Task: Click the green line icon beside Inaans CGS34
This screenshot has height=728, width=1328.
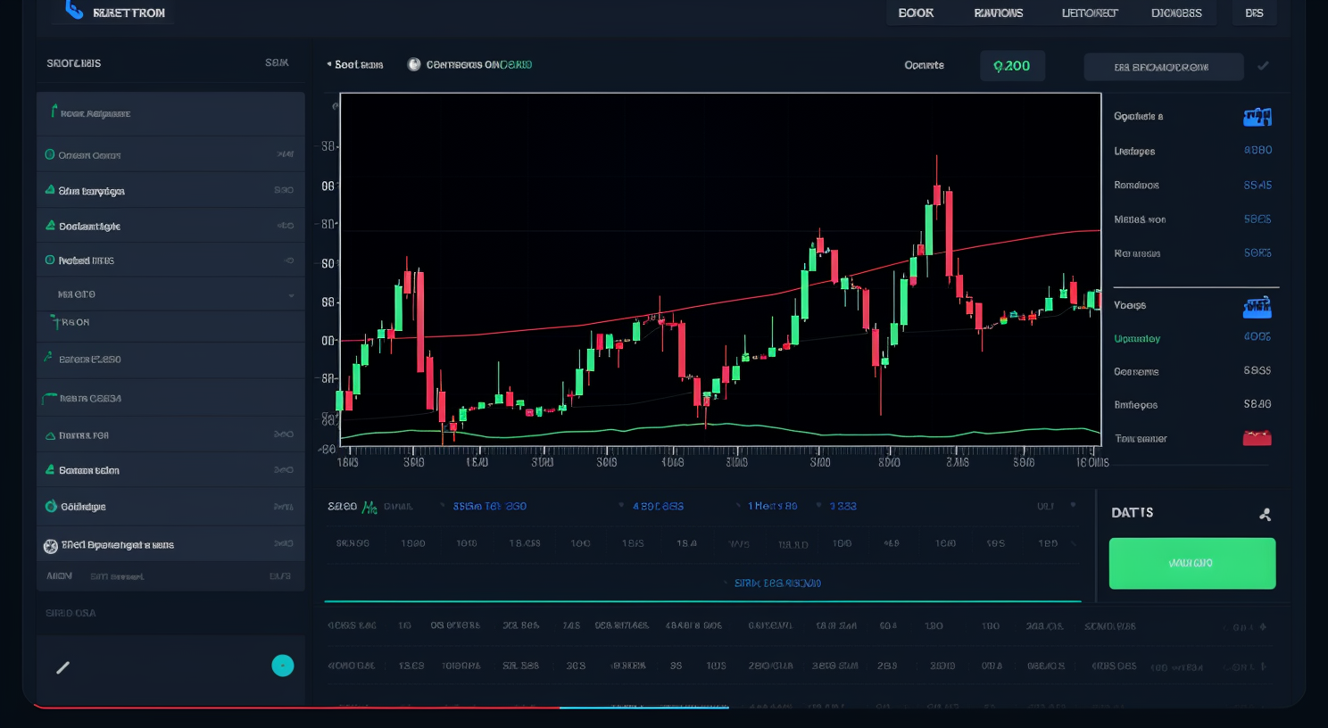Action: [x=49, y=398]
